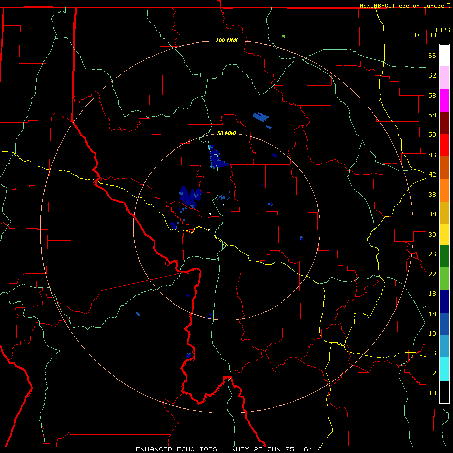Viewport: 453px width, 453px height.
Task: Select the dark green legend swatch
Action: (444, 256)
